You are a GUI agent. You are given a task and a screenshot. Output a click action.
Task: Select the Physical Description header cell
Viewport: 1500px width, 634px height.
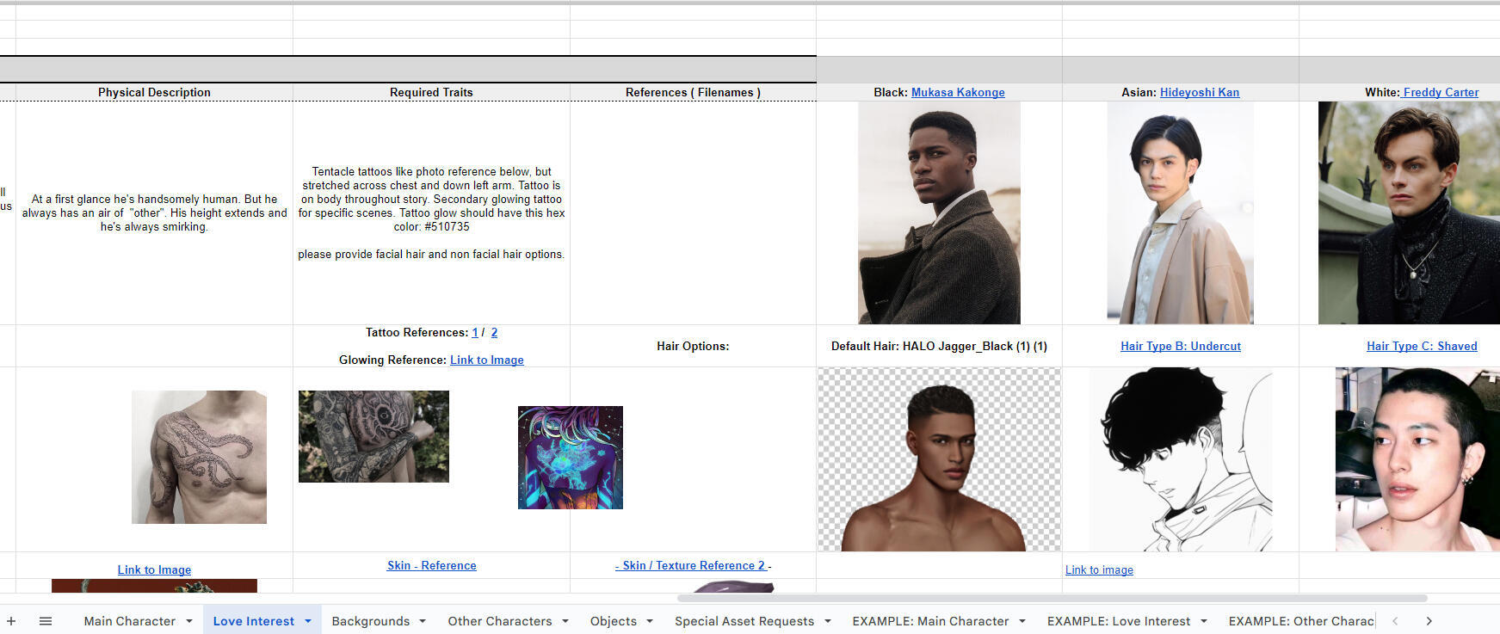click(x=154, y=92)
